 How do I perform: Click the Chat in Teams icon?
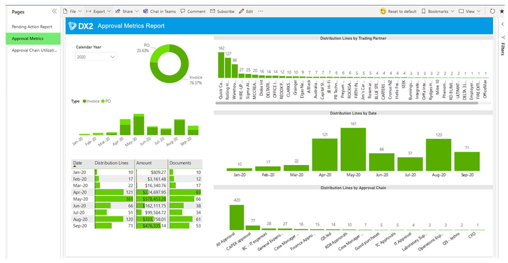pyautogui.click(x=146, y=11)
